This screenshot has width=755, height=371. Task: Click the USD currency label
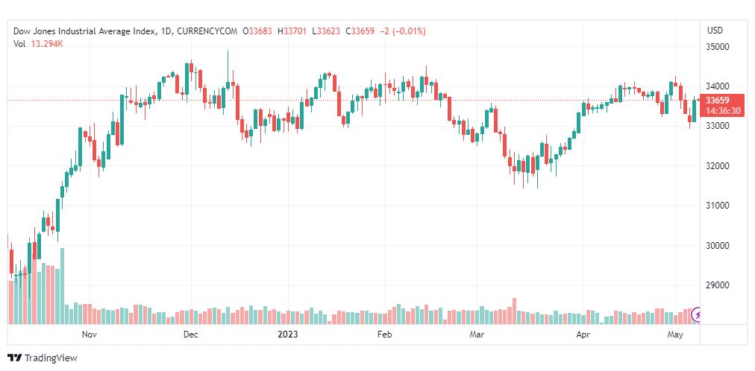(715, 31)
